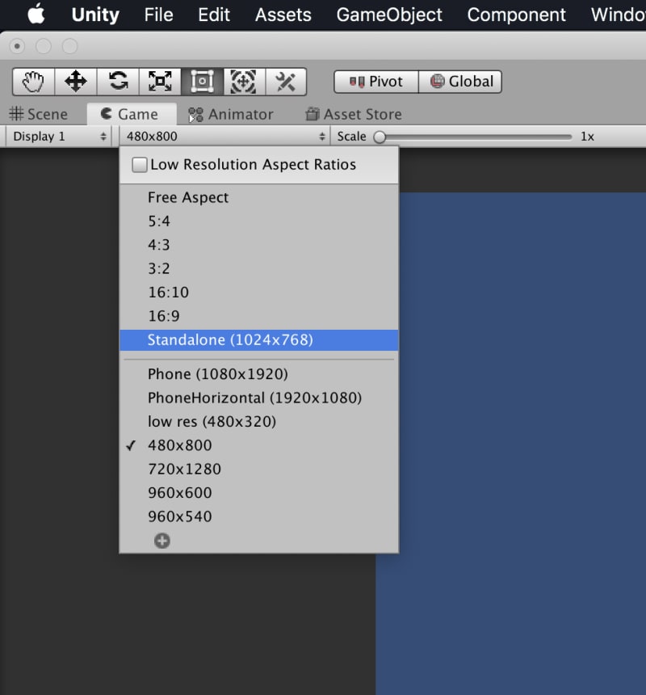Select the Rect Transform tool
Viewport: 646px width, 695px height.
pos(202,82)
